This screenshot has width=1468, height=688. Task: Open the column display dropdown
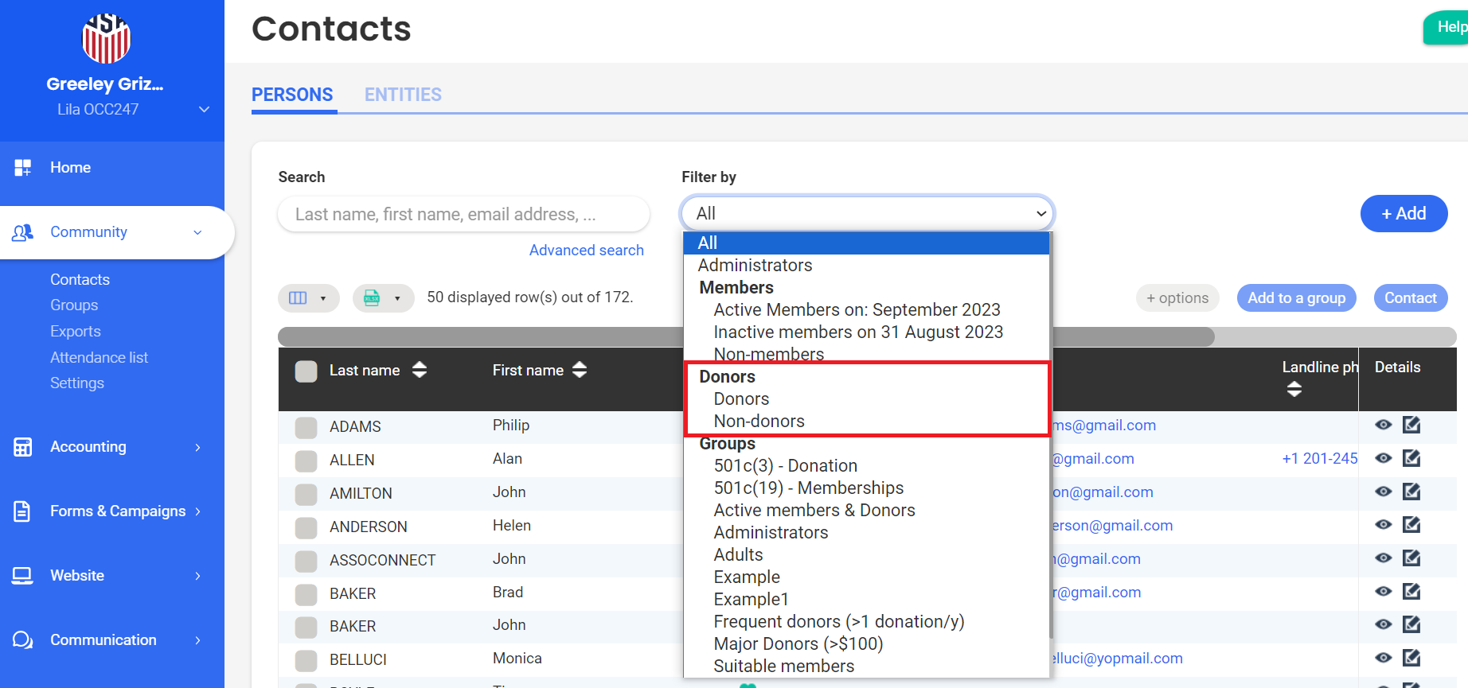tap(308, 298)
